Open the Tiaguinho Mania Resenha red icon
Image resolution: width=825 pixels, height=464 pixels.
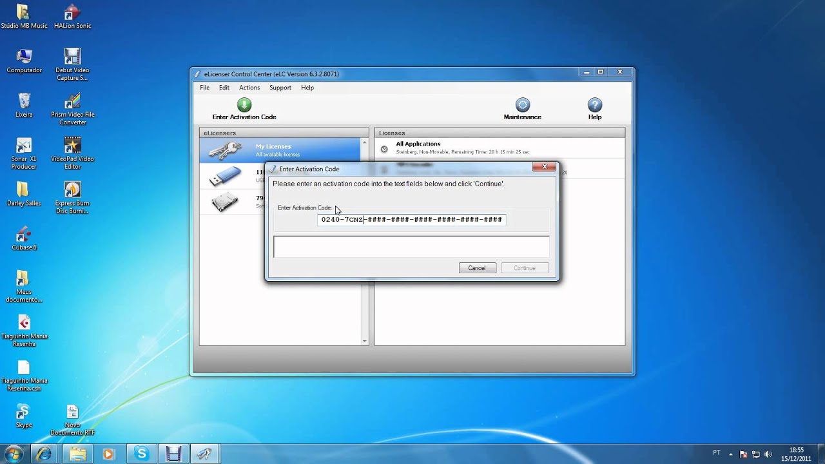tap(24, 331)
